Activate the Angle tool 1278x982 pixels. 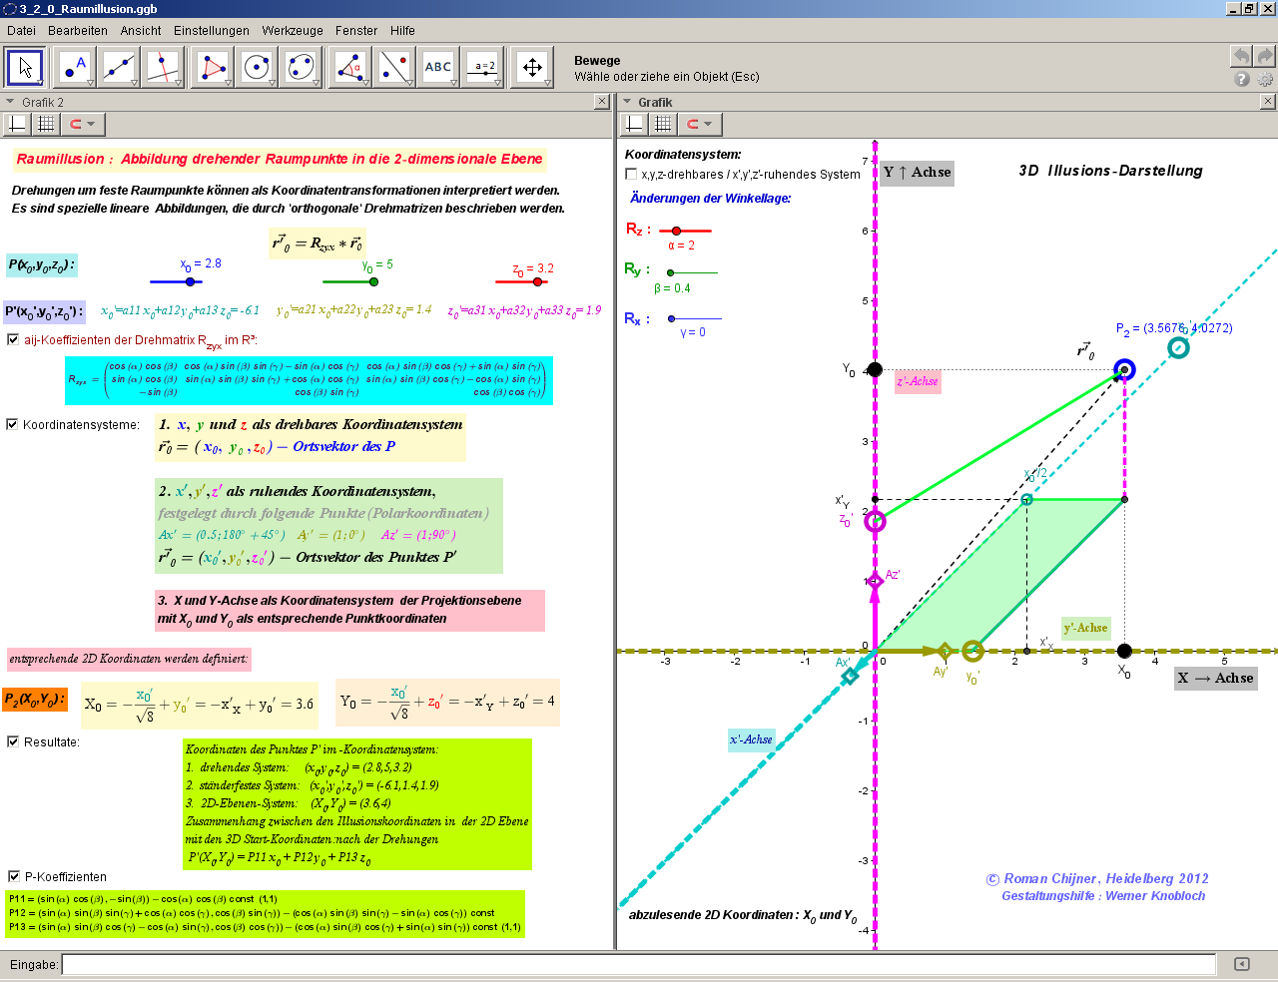click(349, 68)
